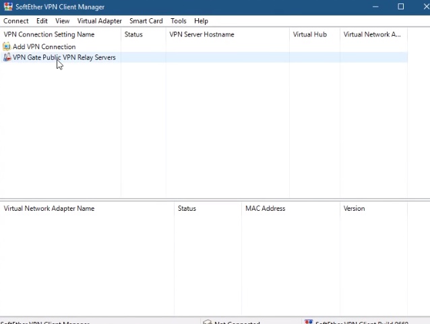
Task: Sort by connection Status column header
Action: [143, 34]
